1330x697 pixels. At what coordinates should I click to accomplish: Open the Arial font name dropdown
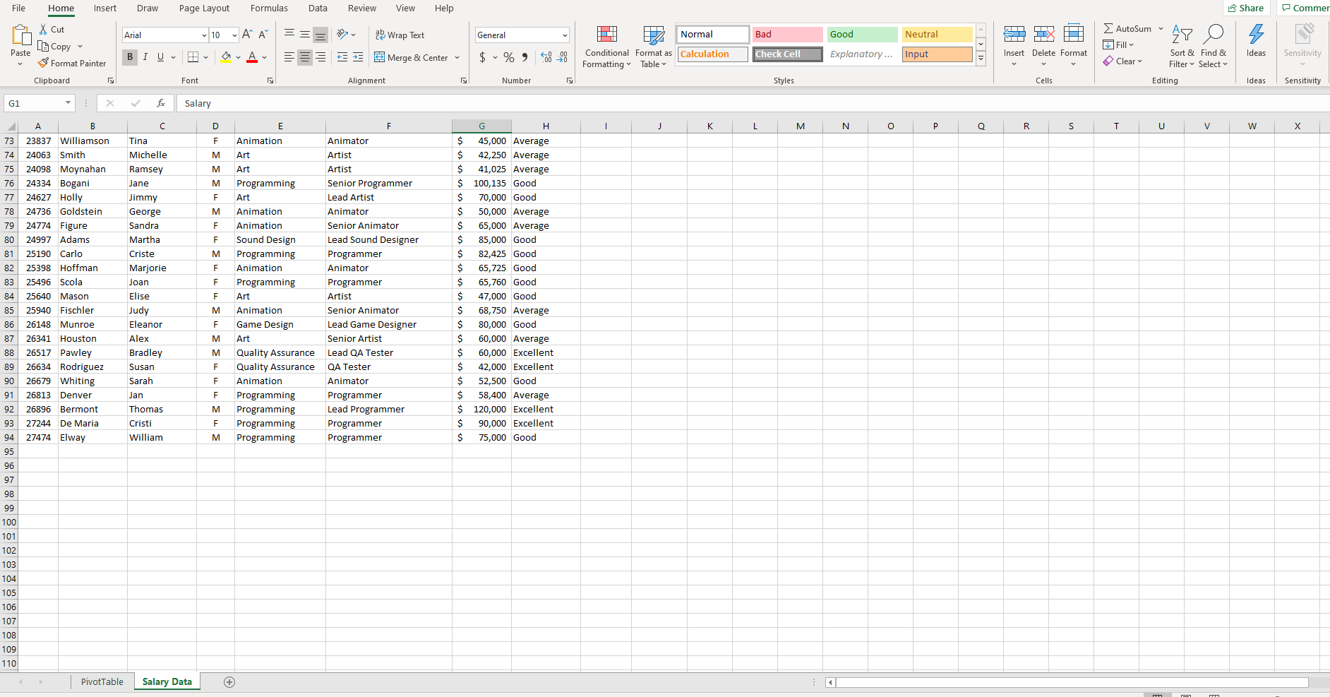tap(204, 35)
